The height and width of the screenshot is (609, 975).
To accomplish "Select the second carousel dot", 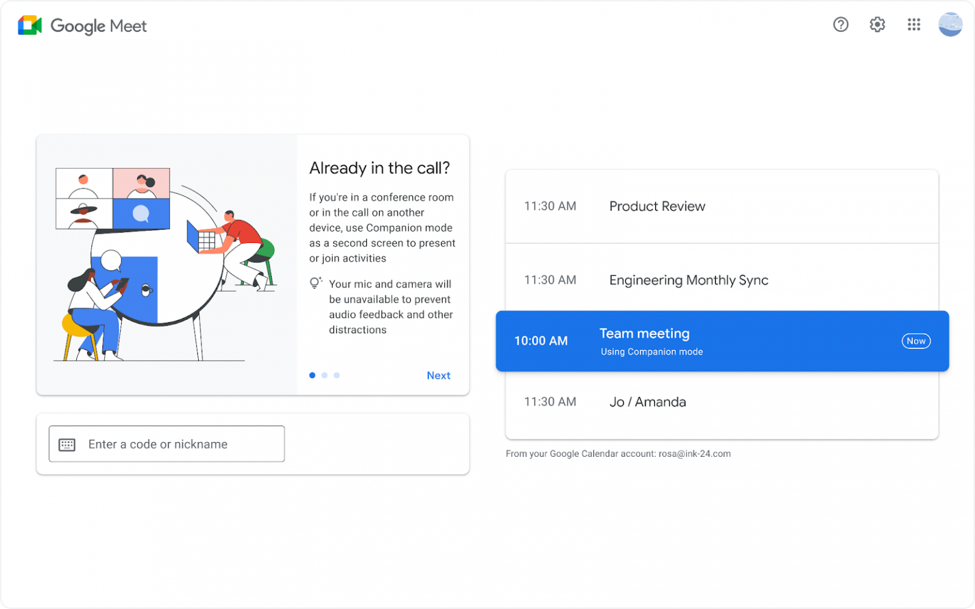I will click(x=324, y=375).
